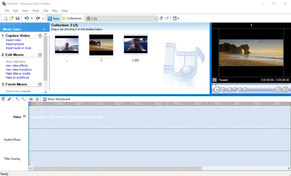Click Make titles or credits link

(x=18, y=73)
